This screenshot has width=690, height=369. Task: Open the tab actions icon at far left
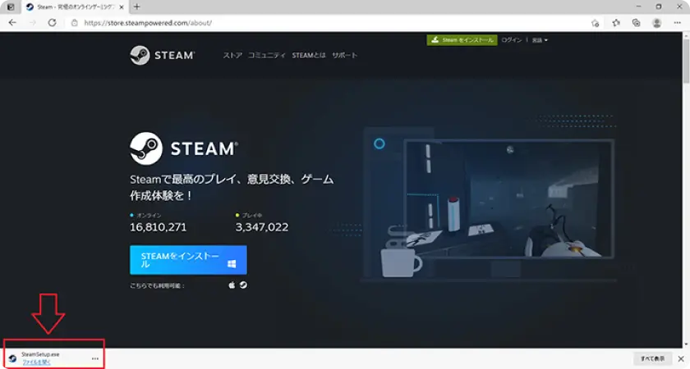(11, 7)
